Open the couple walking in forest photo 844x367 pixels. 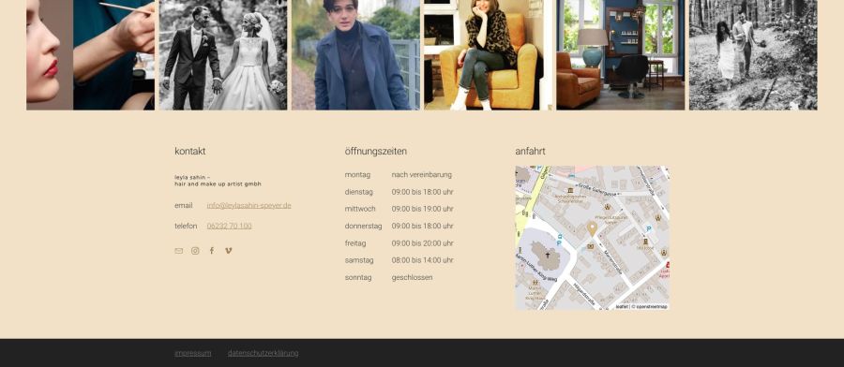click(753, 55)
